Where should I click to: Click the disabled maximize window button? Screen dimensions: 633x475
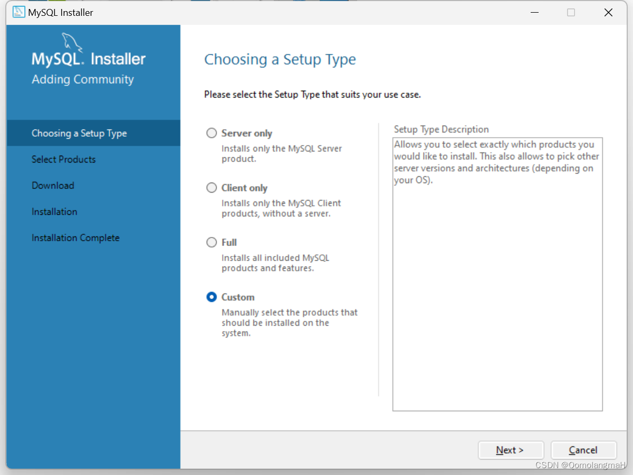pos(571,12)
